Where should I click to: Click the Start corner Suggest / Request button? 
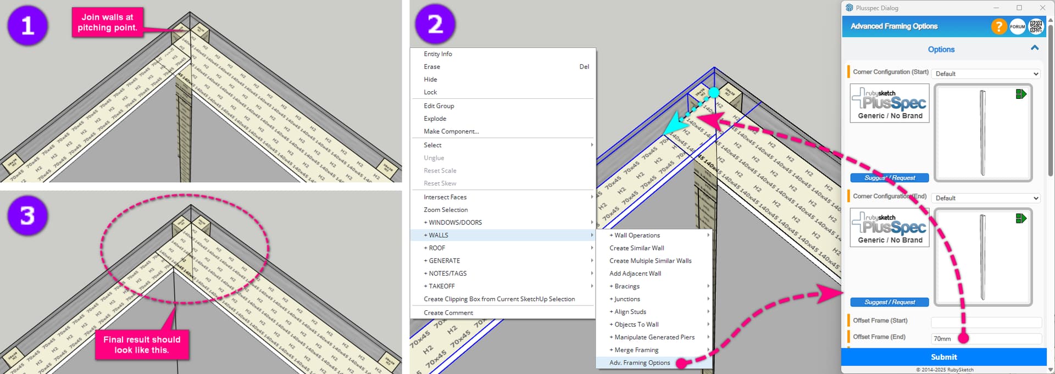coord(889,178)
